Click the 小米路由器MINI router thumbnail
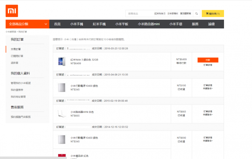The image size is (252, 159). 62,114
